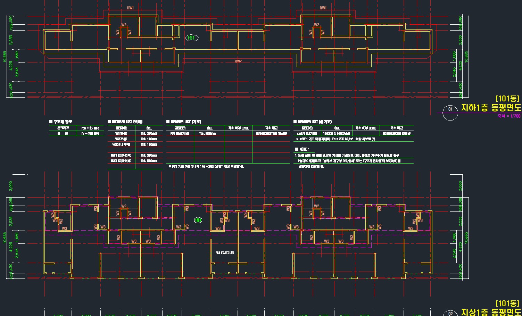The height and width of the screenshot is (316, 522).
Task: Click the 지하1층 동평면도 title text
Action: 491,108
